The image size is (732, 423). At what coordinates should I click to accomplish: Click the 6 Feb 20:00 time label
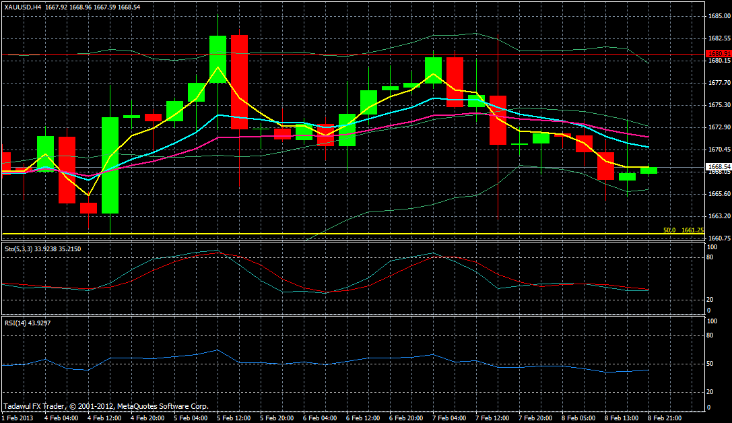point(405,418)
